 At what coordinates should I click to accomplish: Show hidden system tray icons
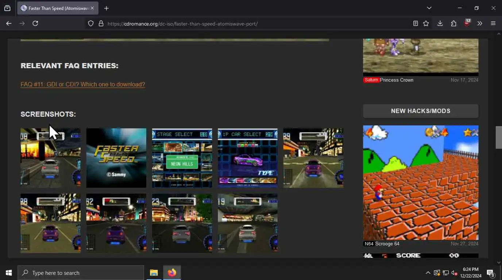[428, 273]
